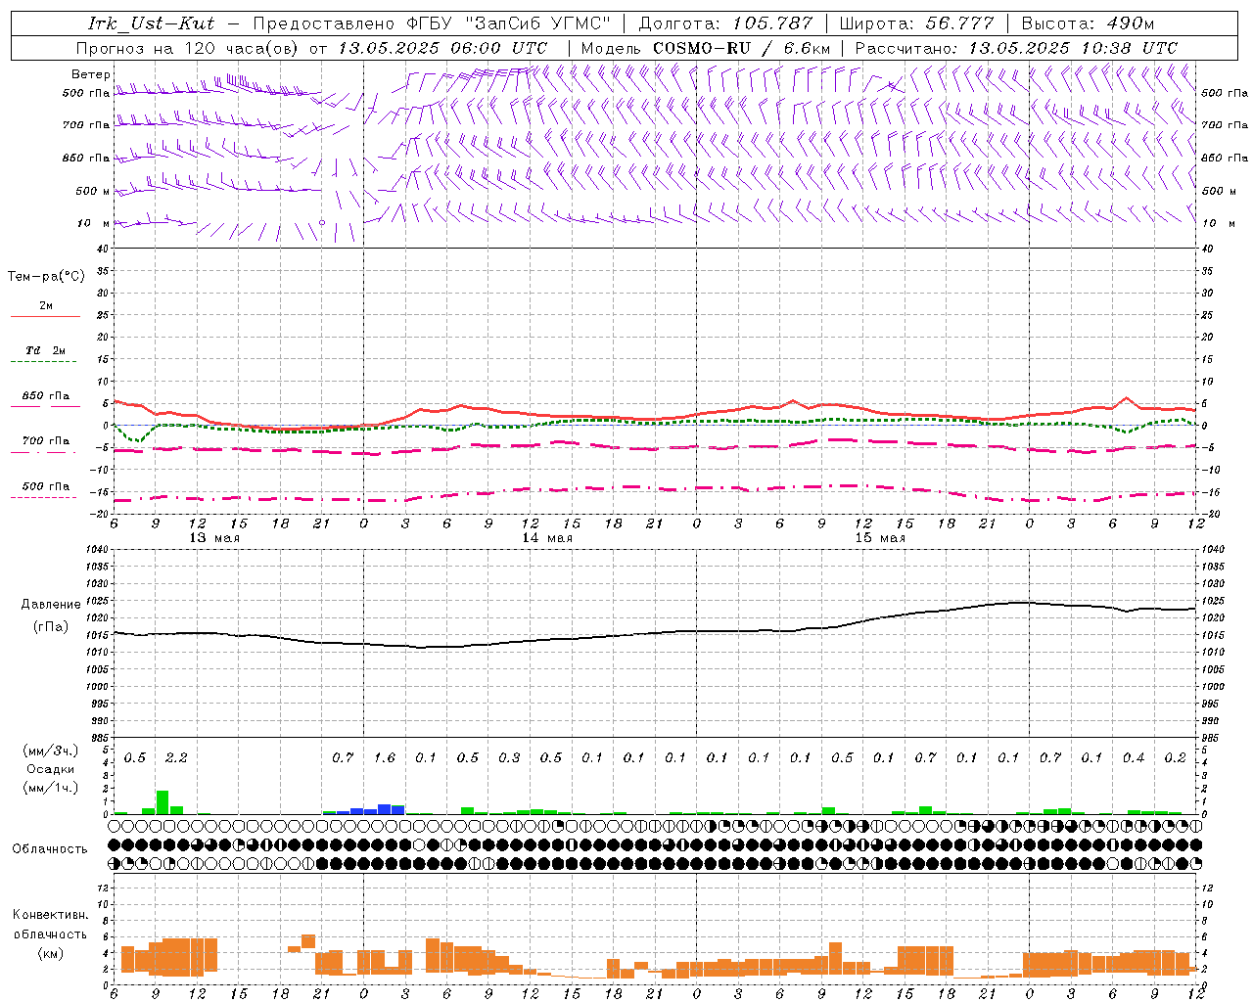The width and height of the screenshot is (1253, 1002).
Task: Click the tallest green precipitation bar
Action: click(162, 802)
